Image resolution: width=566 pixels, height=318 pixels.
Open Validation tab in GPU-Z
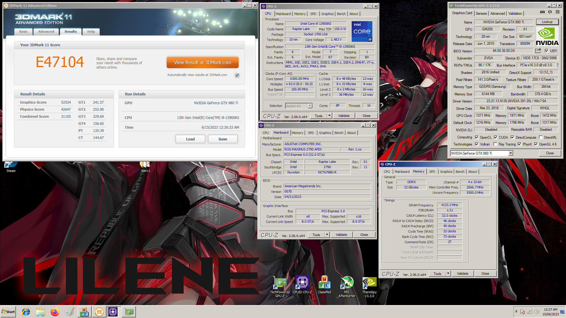(515, 14)
